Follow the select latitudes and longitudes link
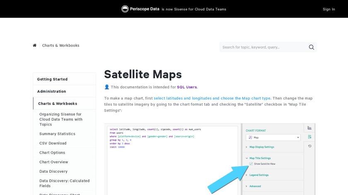The image size is (348, 195). click(x=212, y=98)
